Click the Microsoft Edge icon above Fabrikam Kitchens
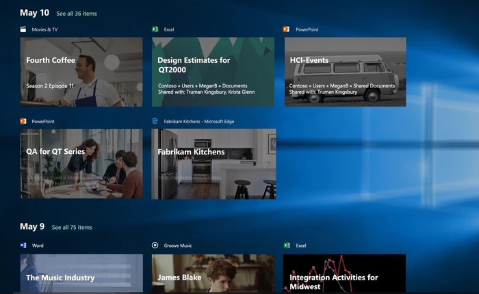Screen dimensions: 479x294 (155, 121)
